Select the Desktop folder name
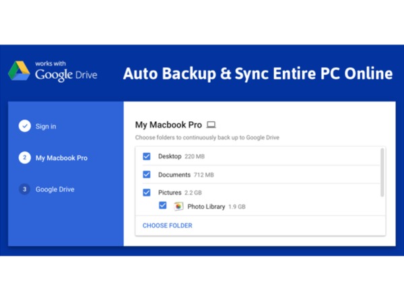 pos(170,156)
